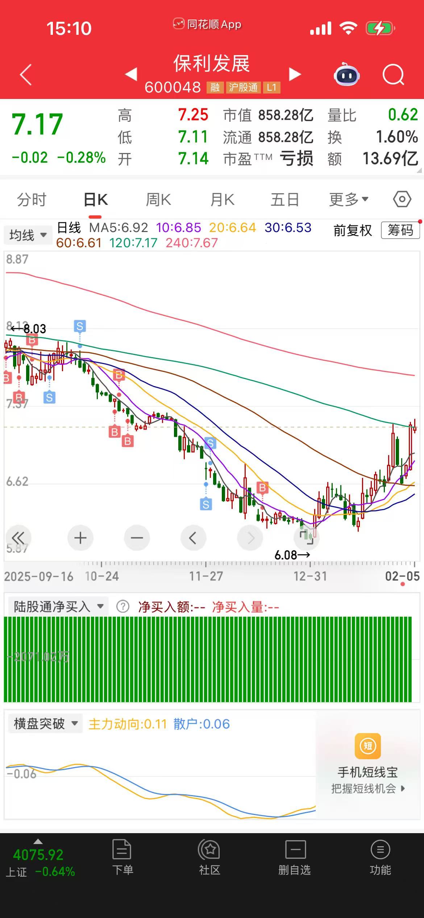Tap stock code 600048
The width and height of the screenshot is (424, 918).
click(173, 87)
